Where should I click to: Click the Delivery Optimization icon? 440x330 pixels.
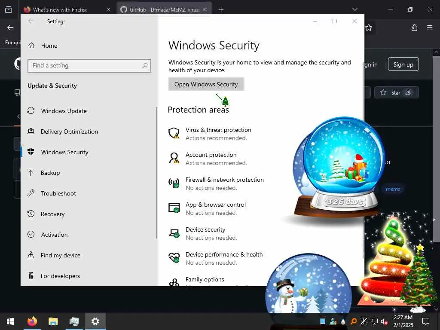[31, 131]
